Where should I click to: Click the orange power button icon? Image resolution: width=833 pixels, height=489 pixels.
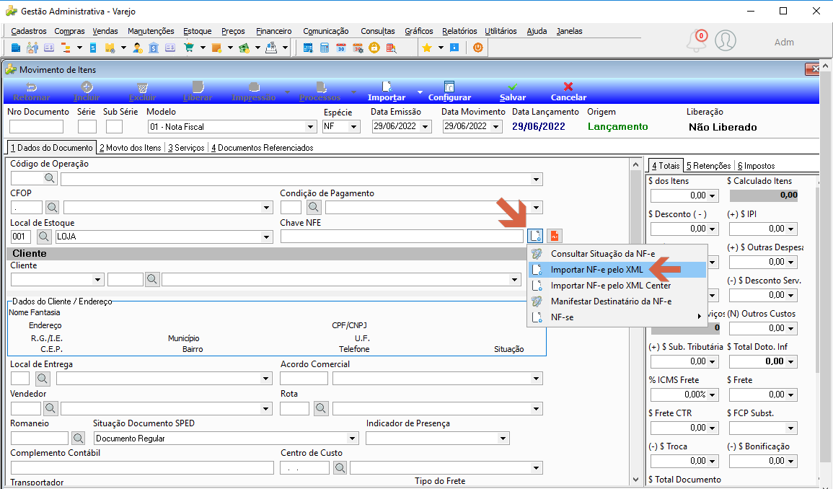tap(478, 48)
